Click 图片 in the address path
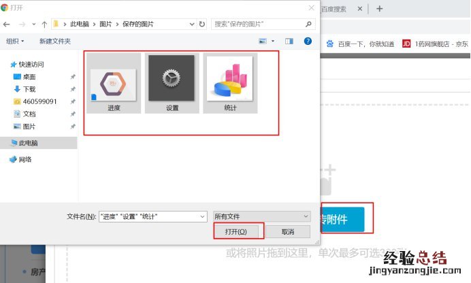 pyautogui.click(x=105, y=24)
